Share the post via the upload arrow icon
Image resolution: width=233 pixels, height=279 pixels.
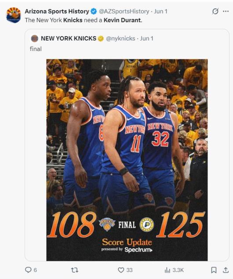226,270
